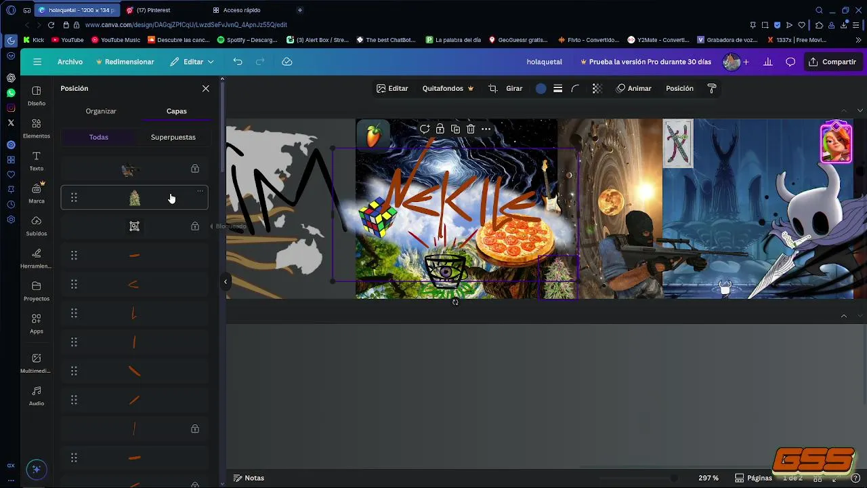Click the Compartir share button
Screen dimensions: 867x488
pyautogui.click(x=832, y=62)
